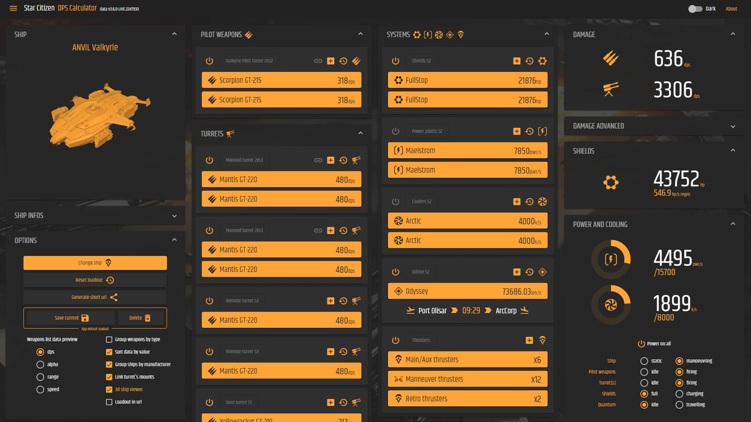Image resolution: width=751 pixels, height=422 pixels.
Task: Enable Group weapons by type checkbox
Action: 109,339
